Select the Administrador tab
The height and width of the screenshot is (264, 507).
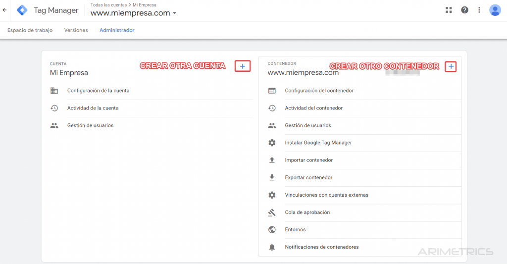117,30
